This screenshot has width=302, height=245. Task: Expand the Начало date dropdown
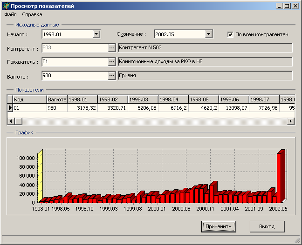tap(96, 34)
